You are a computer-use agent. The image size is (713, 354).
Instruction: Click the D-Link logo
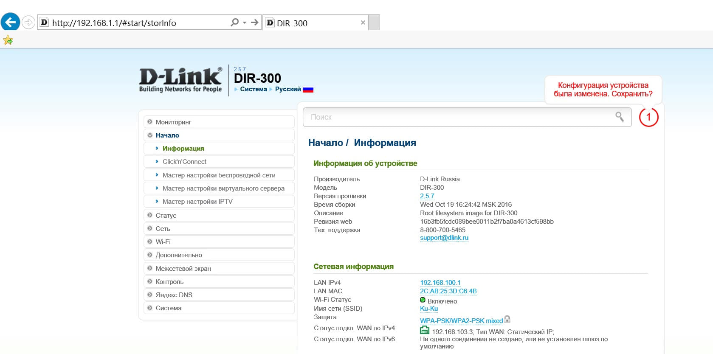pyautogui.click(x=180, y=79)
